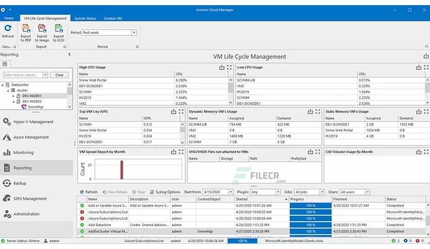
Task: Clear the search text
Action: tap(59, 75)
